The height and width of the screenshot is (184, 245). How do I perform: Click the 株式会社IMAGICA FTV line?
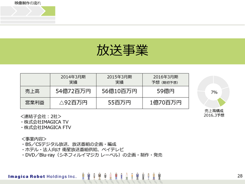(x=46, y=127)
